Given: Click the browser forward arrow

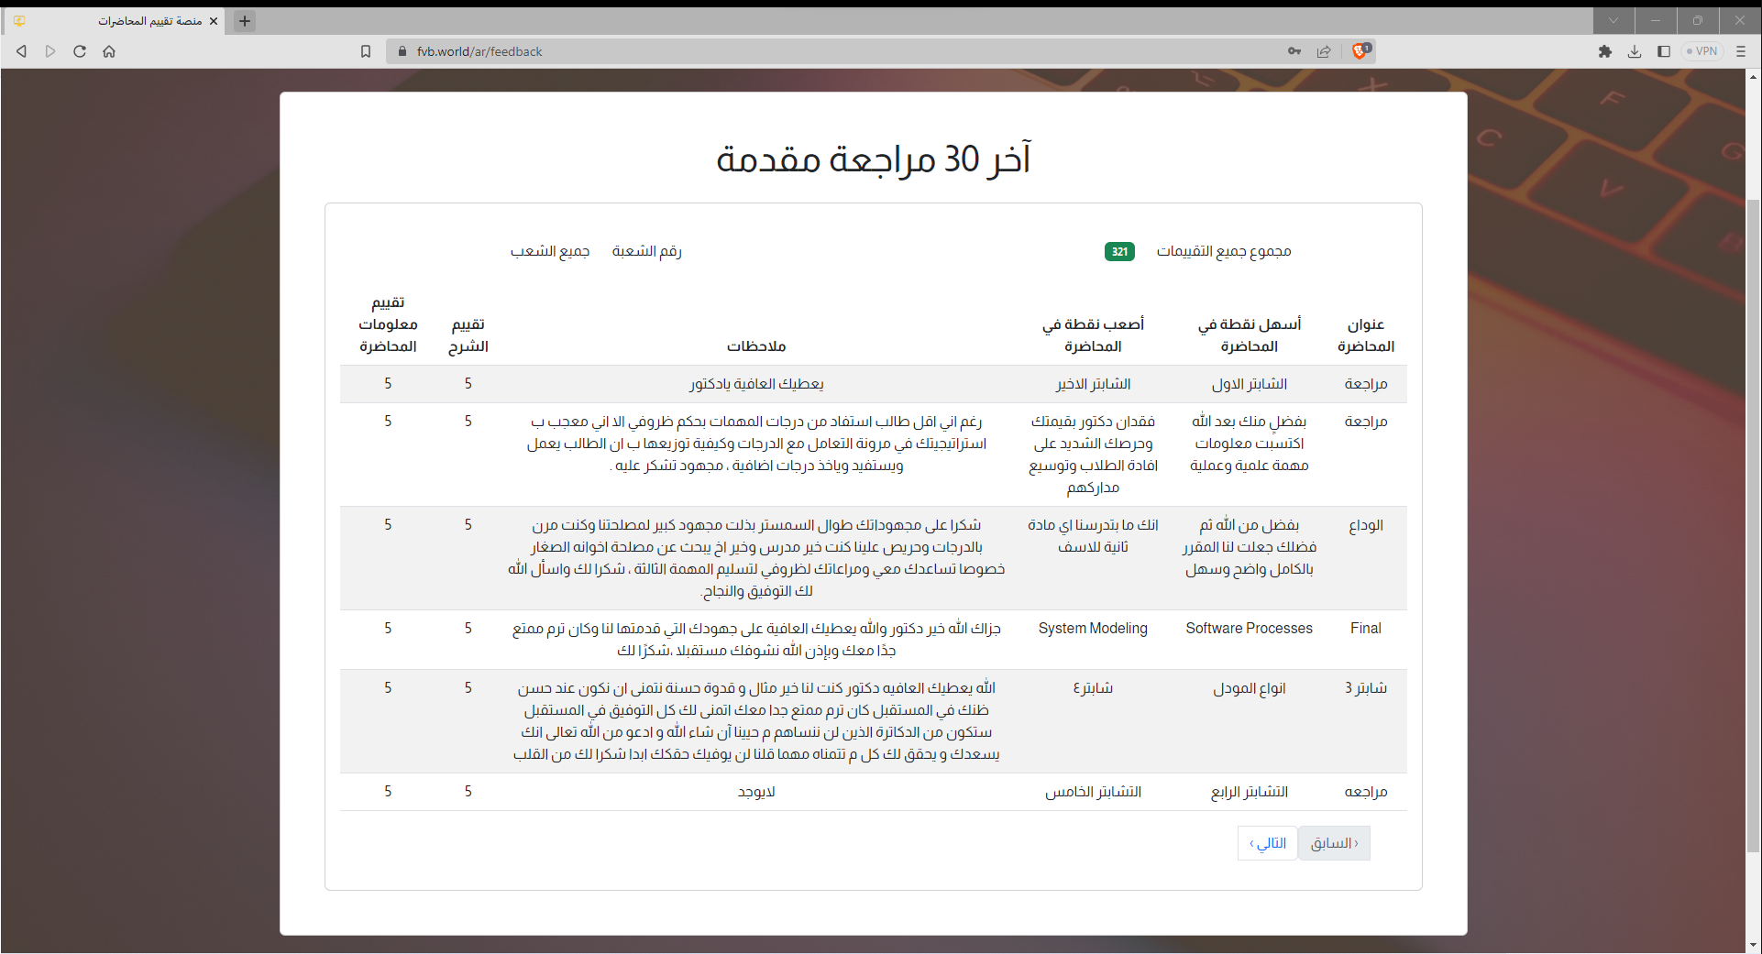Looking at the screenshot, I should click(x=50, y=51).
